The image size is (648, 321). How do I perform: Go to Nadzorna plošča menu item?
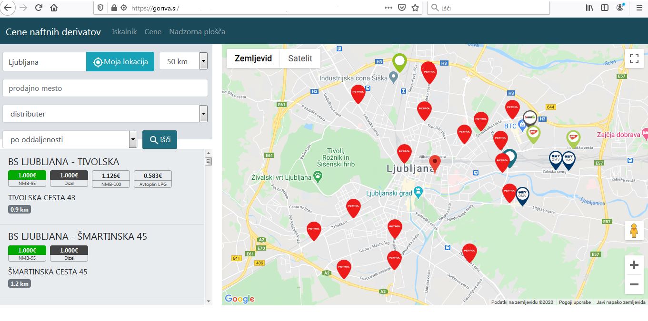coord(197,32)
